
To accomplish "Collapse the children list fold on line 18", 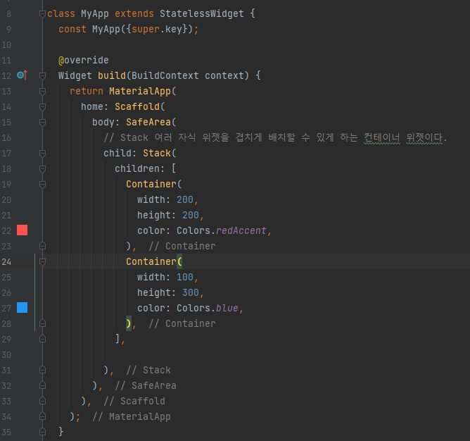I will 42,168.
